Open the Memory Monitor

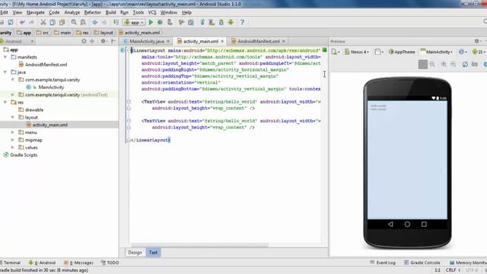(468, 263)
